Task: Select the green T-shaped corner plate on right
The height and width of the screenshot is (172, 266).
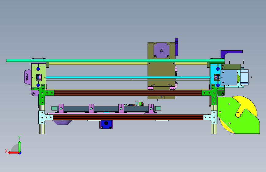Action: (x=214, y=93)
